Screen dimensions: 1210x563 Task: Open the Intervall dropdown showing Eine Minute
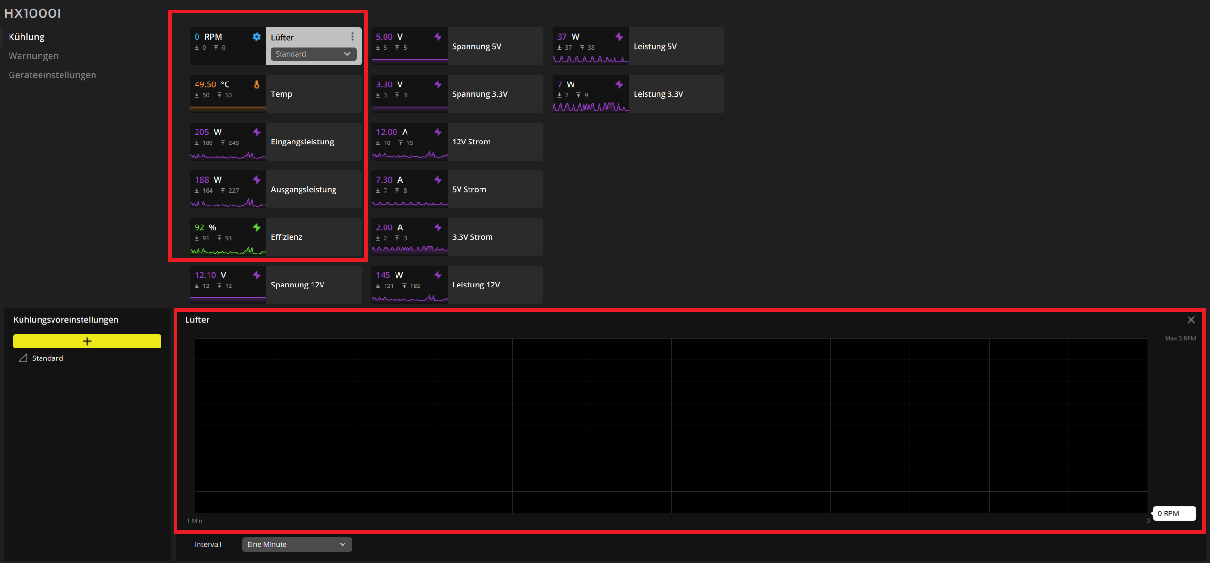point(297,544)
